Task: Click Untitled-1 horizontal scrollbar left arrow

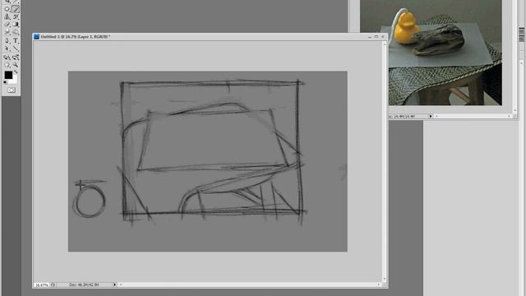Action: coord(121,284)
